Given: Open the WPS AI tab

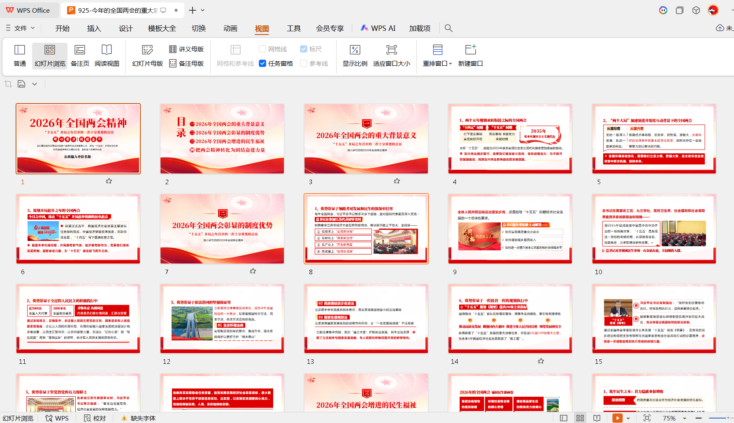Looking at the screenshot, I should click(378, 28).
